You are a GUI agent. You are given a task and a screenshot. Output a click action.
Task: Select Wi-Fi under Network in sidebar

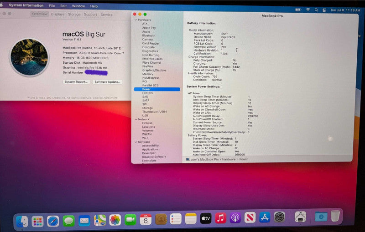146,138
